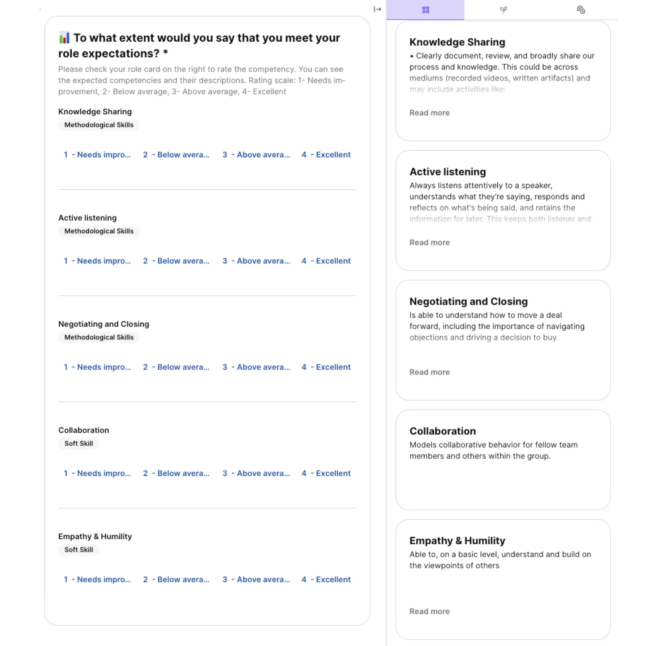Select 2 - Below average for Active listening
656x646 pixels.
click(176, 261)
